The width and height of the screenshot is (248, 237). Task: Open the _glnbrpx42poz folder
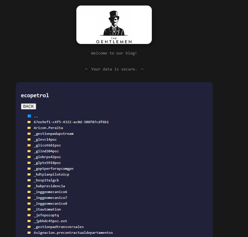tap(47, 157)
